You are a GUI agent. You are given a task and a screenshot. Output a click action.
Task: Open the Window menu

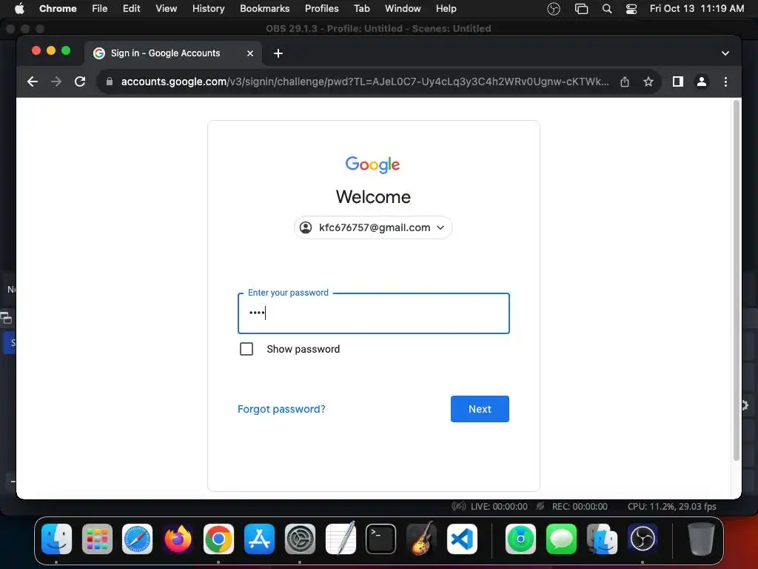pos(403,8)
